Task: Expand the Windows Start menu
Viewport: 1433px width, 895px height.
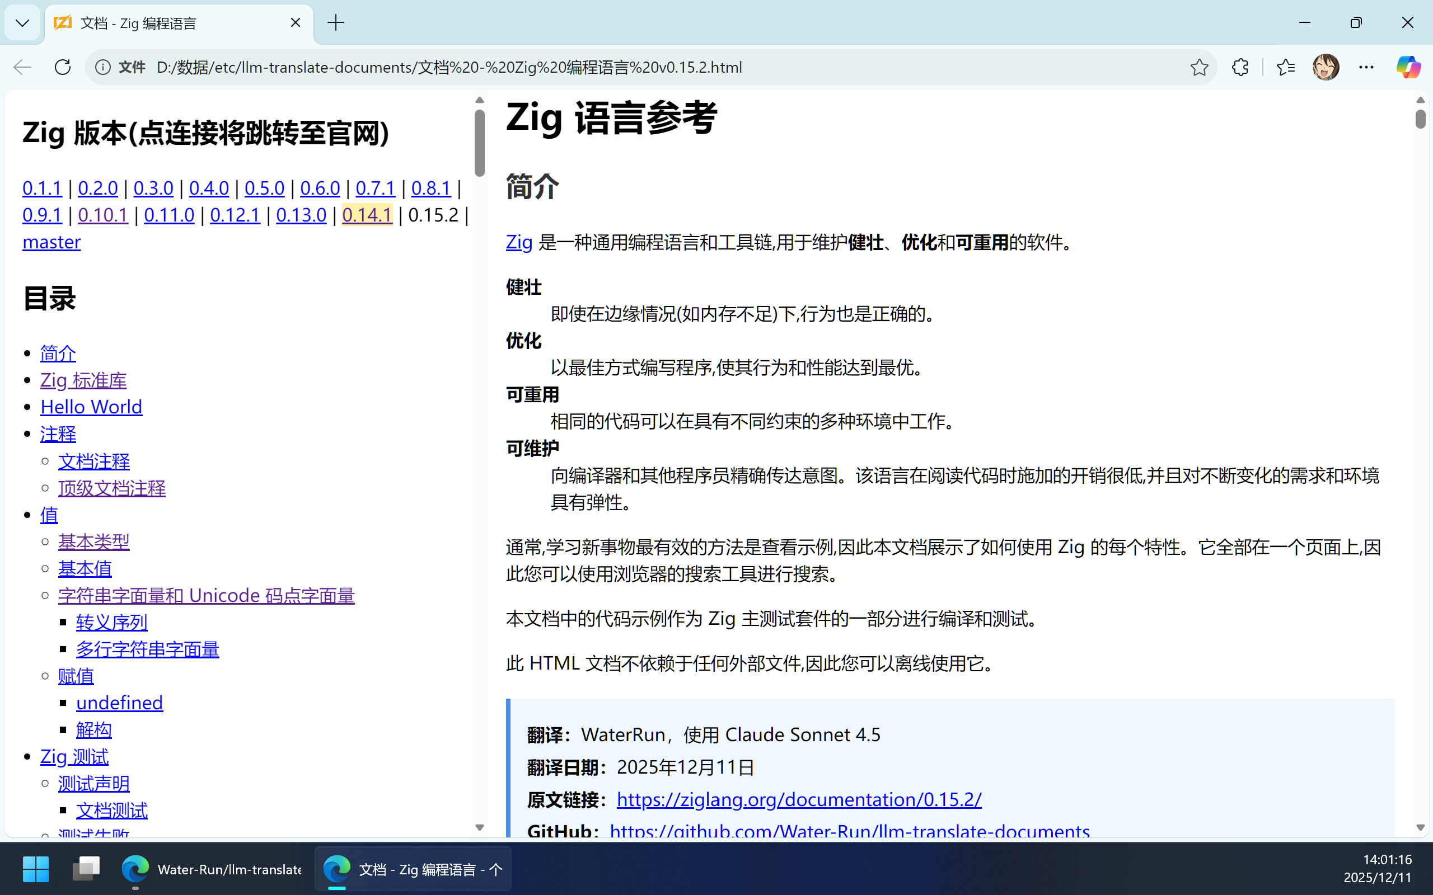Action: point(35,868)
